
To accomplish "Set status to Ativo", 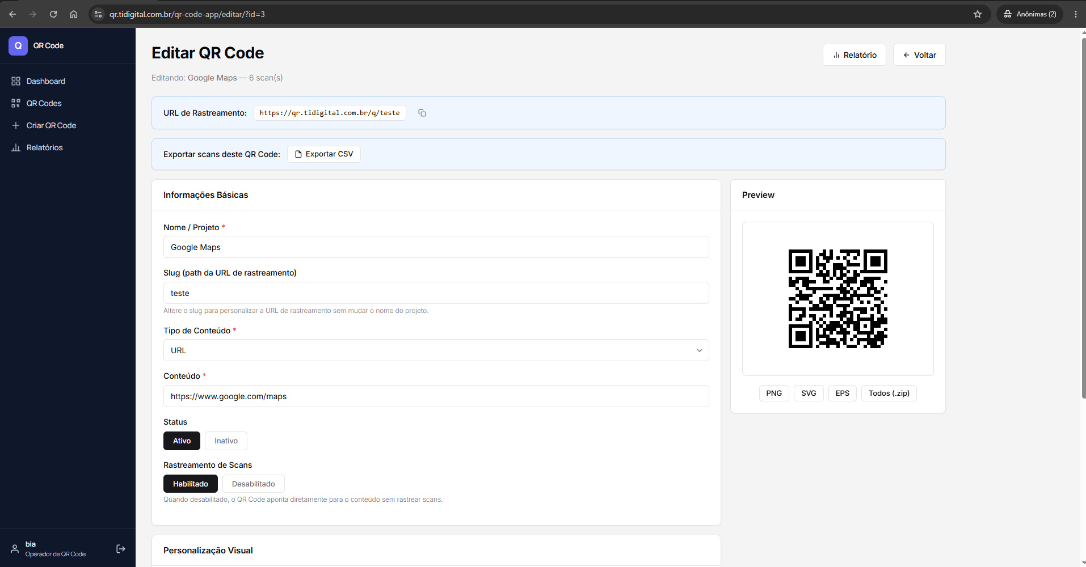I will point(182,441).
